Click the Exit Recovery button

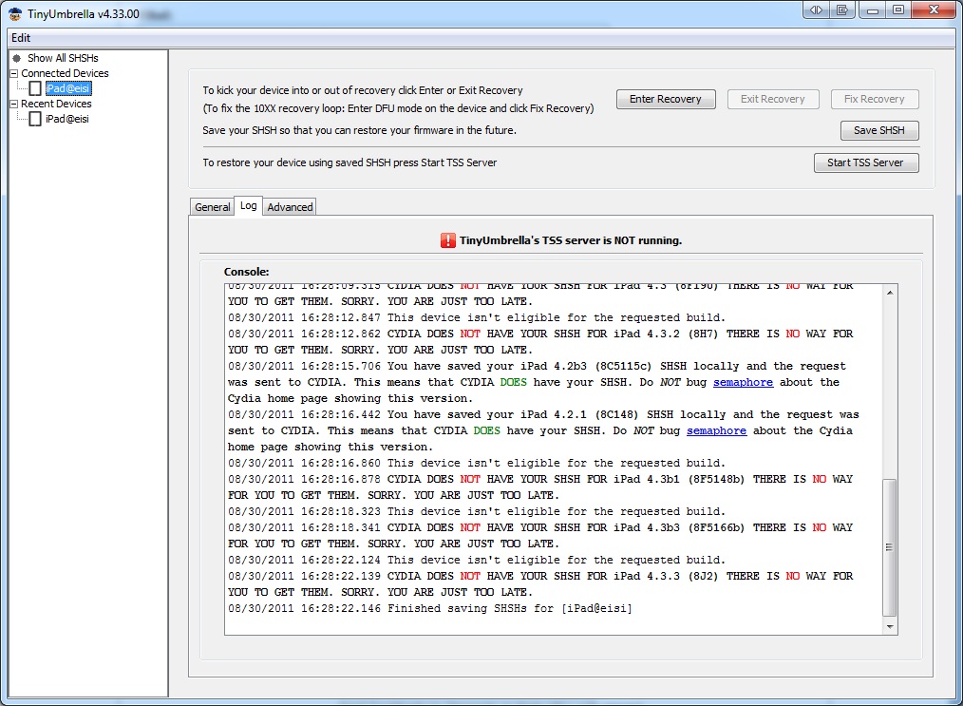[773, 99]
